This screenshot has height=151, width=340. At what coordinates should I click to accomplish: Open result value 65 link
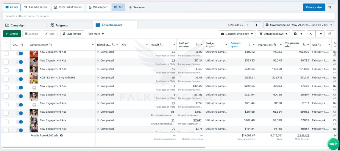pyautogui.click(x=174, y=52)
